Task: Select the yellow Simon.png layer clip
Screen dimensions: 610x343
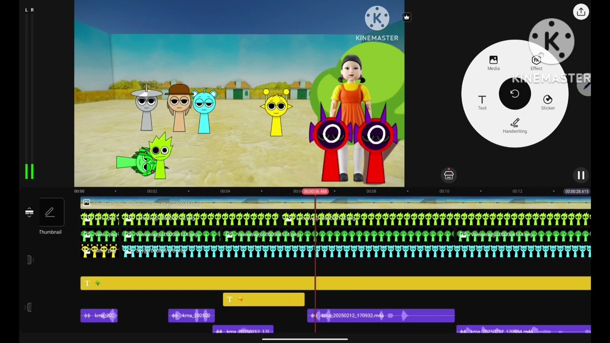Action: point(99,251)
